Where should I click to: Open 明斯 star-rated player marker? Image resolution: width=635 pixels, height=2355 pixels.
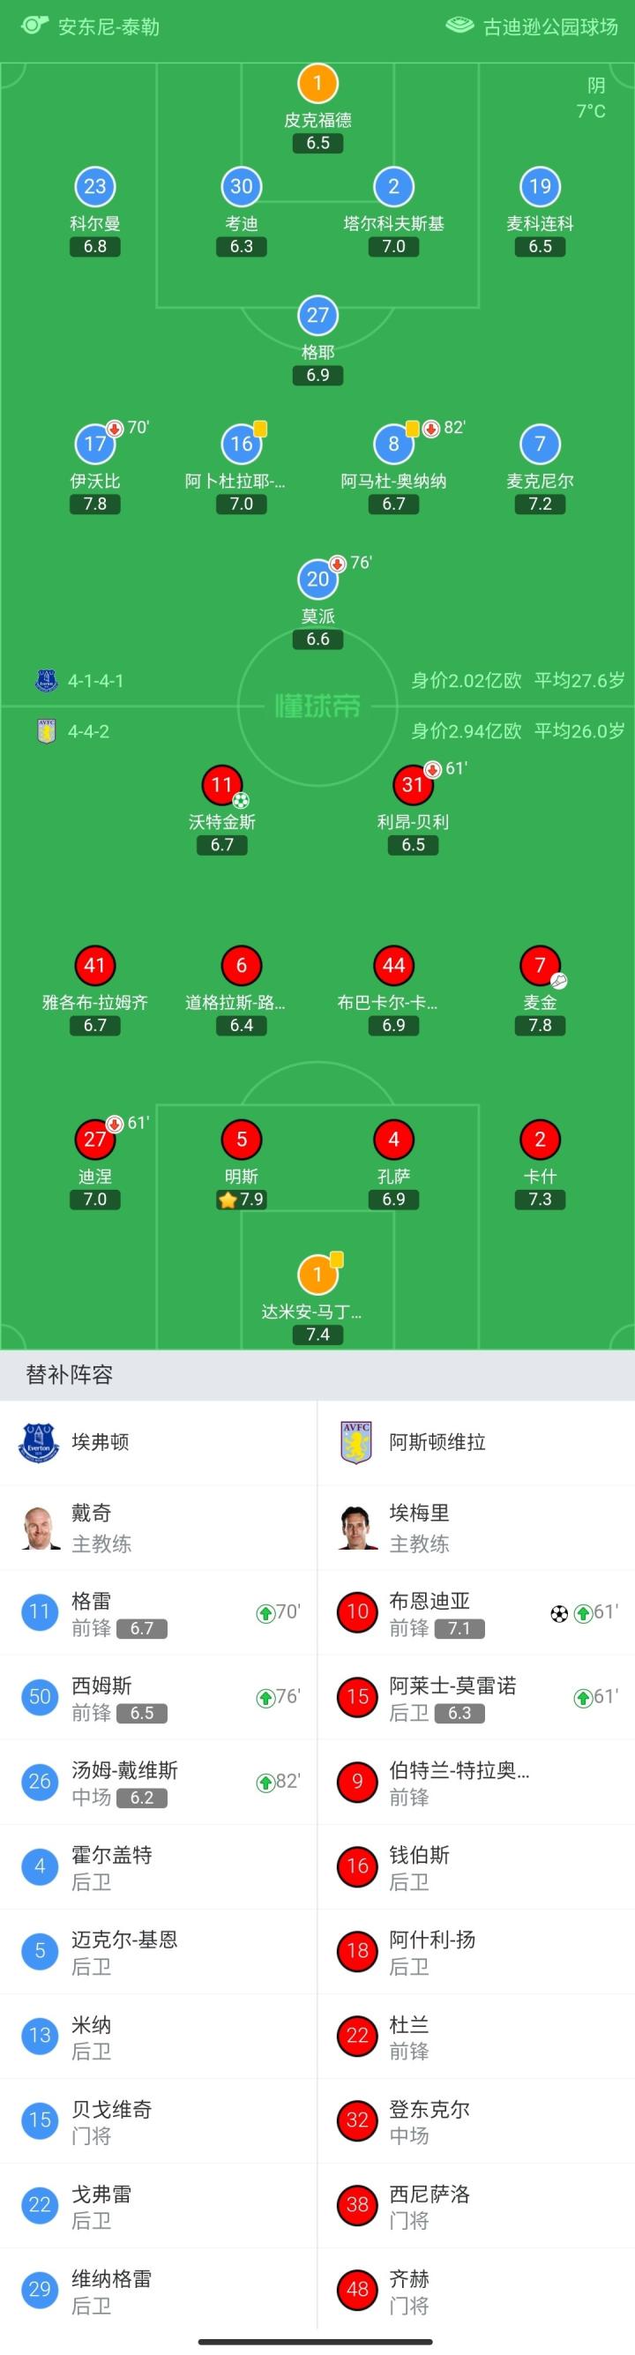(x=241, y=1139)
